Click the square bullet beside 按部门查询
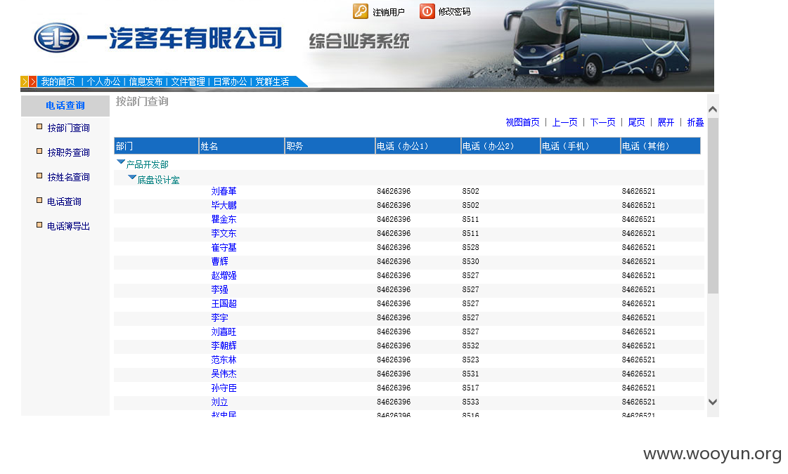788x474 pixels. coord(39,126)
